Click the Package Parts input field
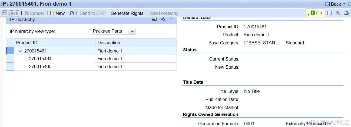The image size is (351, 127). click(110, 31)
